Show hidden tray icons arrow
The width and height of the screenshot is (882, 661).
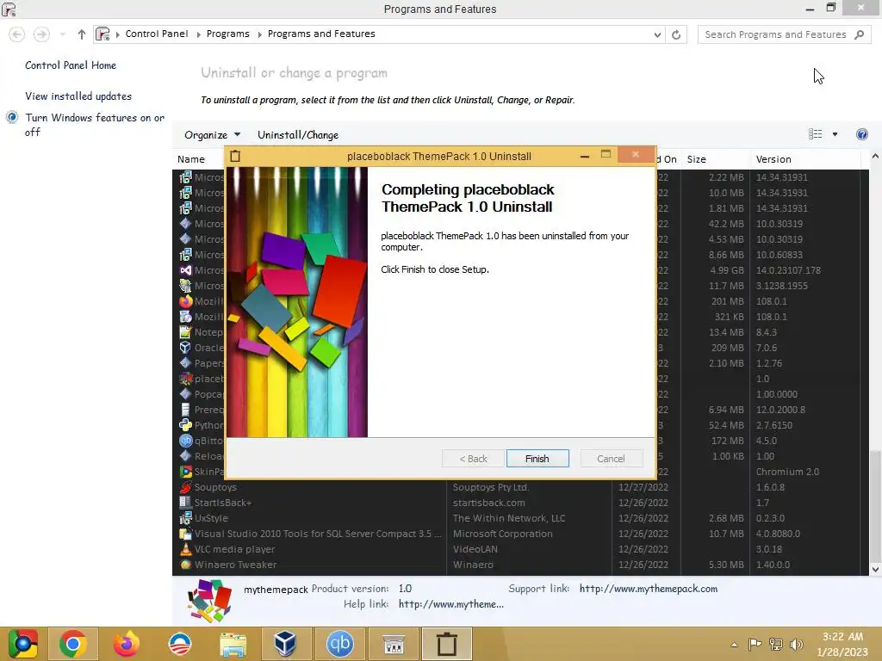coord(734,645)
